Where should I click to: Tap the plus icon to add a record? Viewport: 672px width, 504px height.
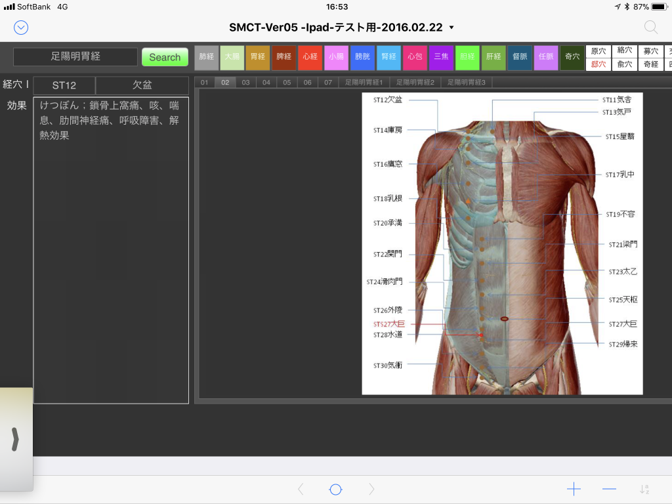coord(574,489)
